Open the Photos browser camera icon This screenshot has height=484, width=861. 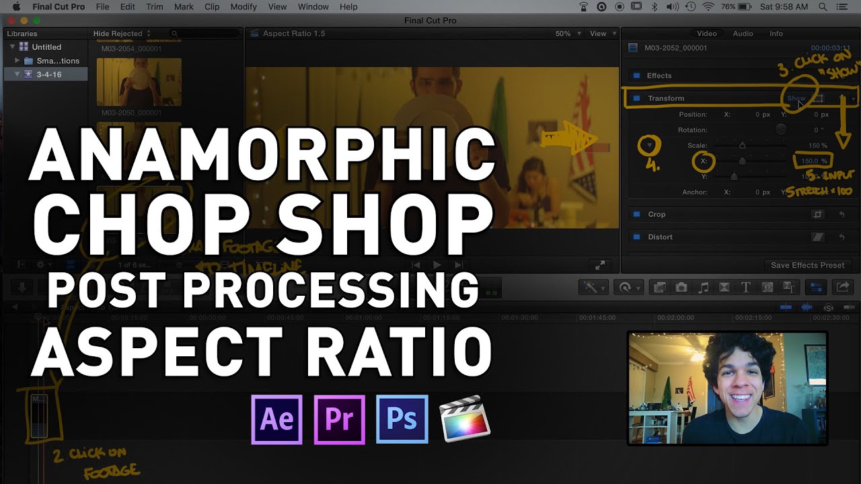[681, 287]
